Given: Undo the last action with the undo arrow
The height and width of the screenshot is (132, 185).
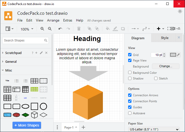Looking at the screenshot, I should point(60,29).
